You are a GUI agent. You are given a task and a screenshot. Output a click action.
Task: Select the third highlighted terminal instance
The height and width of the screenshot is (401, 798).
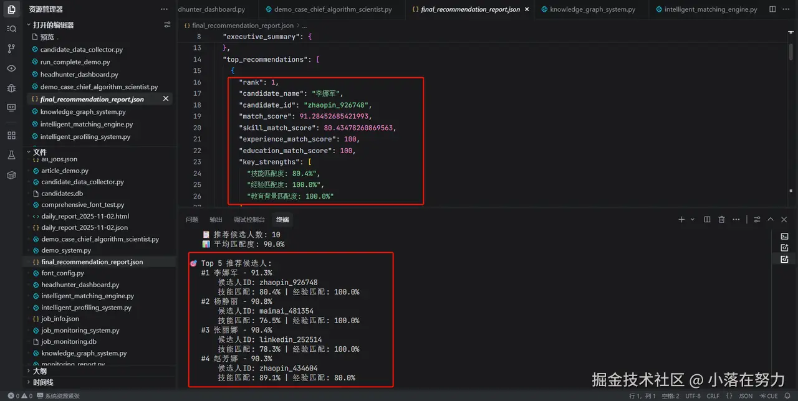click(x=784, y=259)
